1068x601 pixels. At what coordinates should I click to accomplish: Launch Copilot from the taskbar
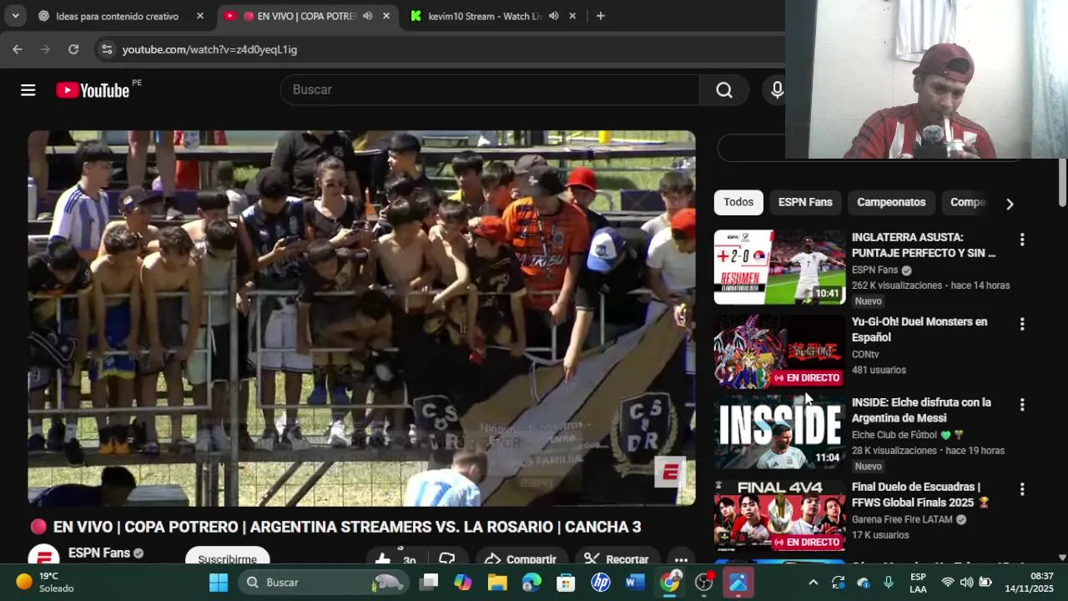[463, 583]
